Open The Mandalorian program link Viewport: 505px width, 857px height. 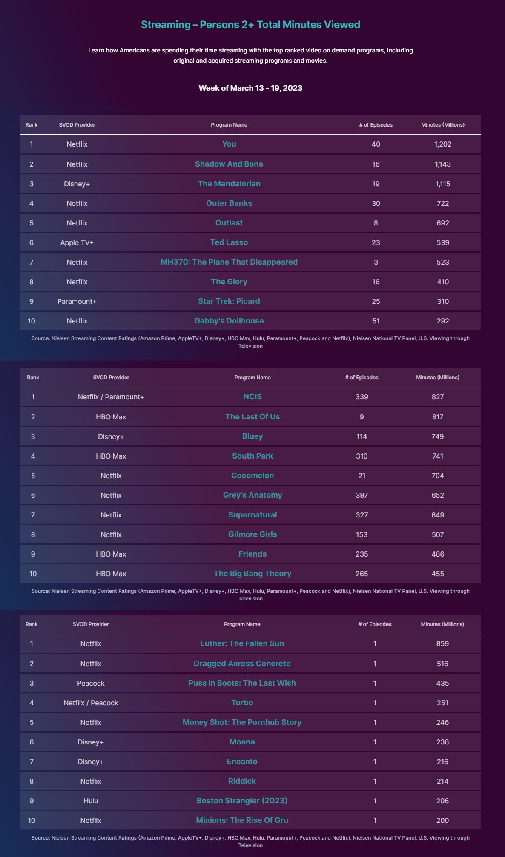229,184
